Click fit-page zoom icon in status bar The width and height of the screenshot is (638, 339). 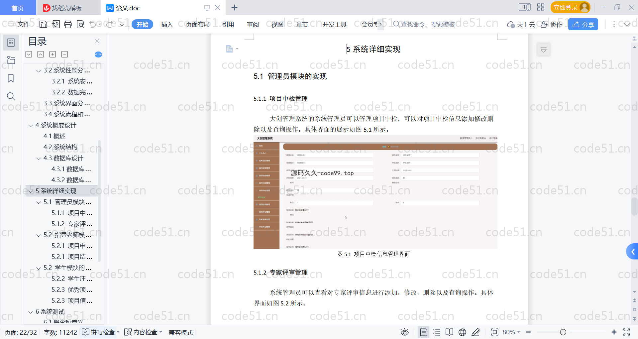494,332
